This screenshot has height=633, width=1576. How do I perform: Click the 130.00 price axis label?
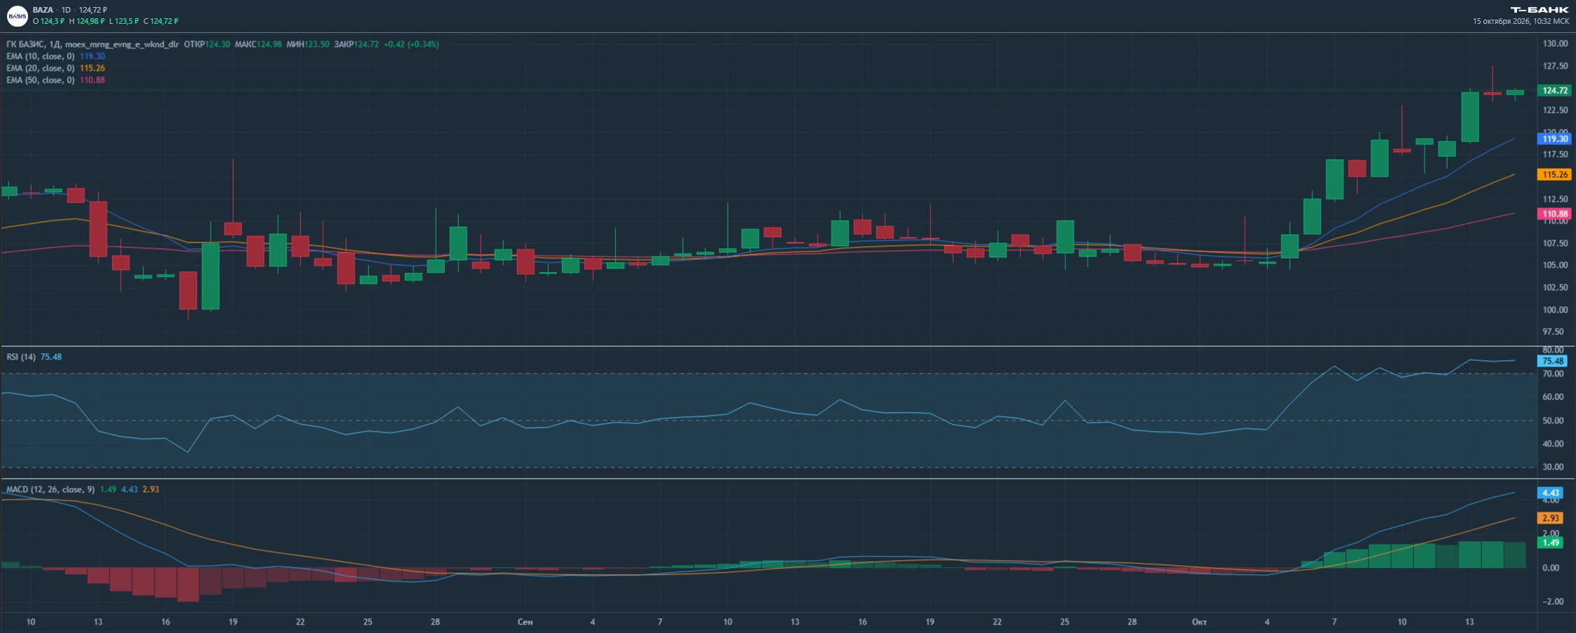pos(1555,43)
